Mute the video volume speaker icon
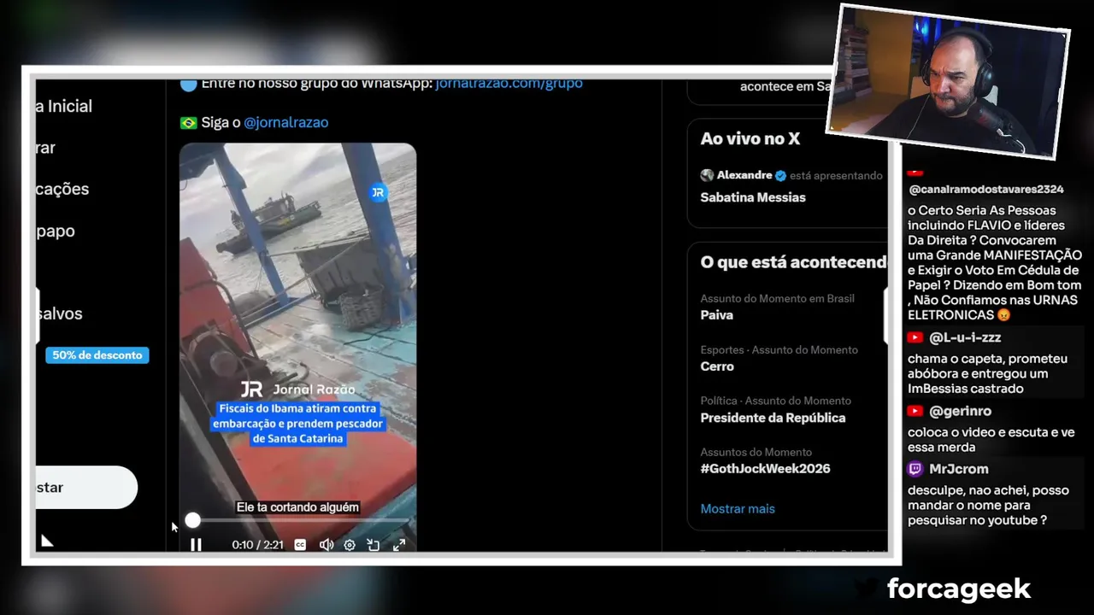The width and height of the screenshot is (1094, 615). (x=326, y=545)
